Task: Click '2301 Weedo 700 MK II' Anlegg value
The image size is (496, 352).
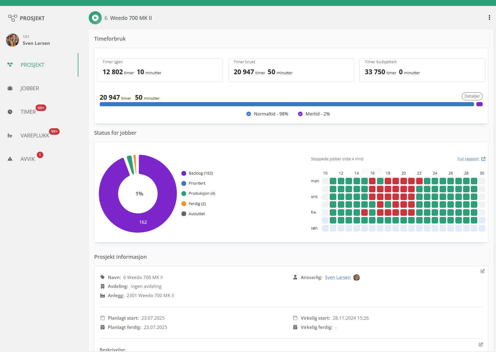Action: pos(150,296)
